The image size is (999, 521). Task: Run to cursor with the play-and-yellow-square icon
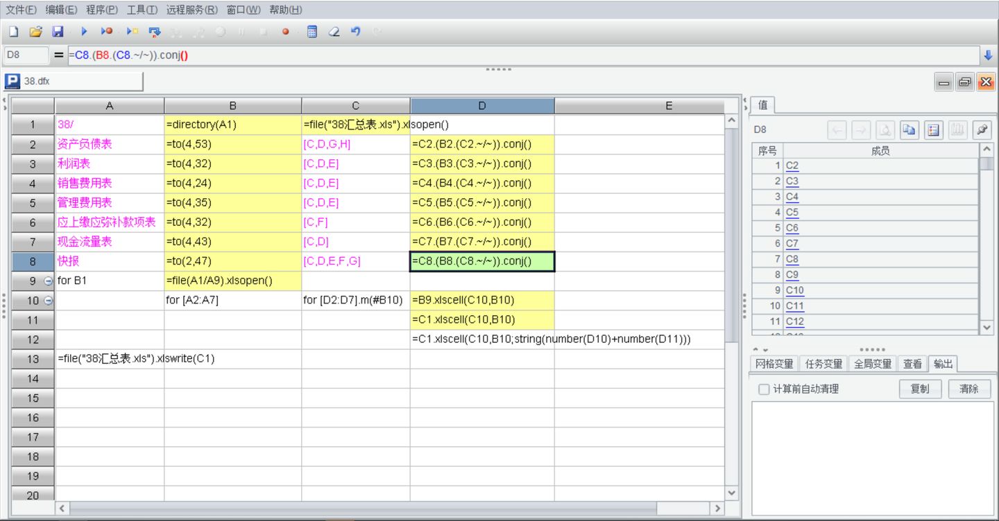click(x=132, y=32)
